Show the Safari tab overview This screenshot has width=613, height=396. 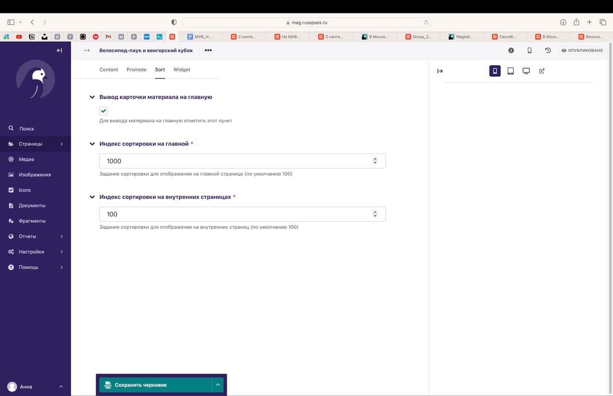[x=603, y=22]
